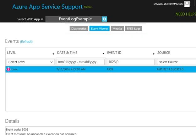
Task: Click the ASP.NET 4.0.30319.0 source cell
Action: [x=170, y=69]
